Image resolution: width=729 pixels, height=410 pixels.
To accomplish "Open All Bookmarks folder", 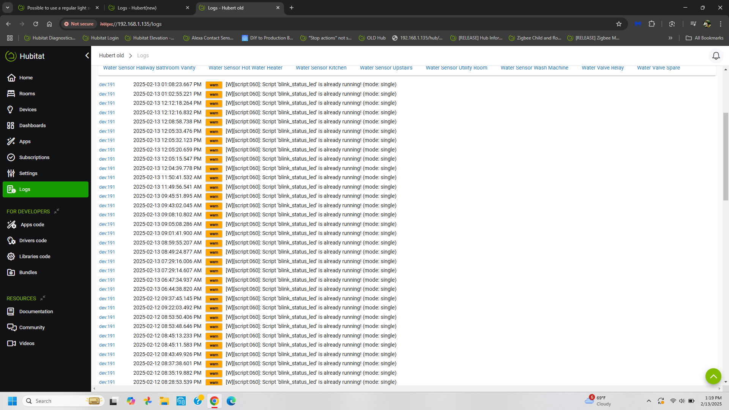I will [x=704, y=38].
